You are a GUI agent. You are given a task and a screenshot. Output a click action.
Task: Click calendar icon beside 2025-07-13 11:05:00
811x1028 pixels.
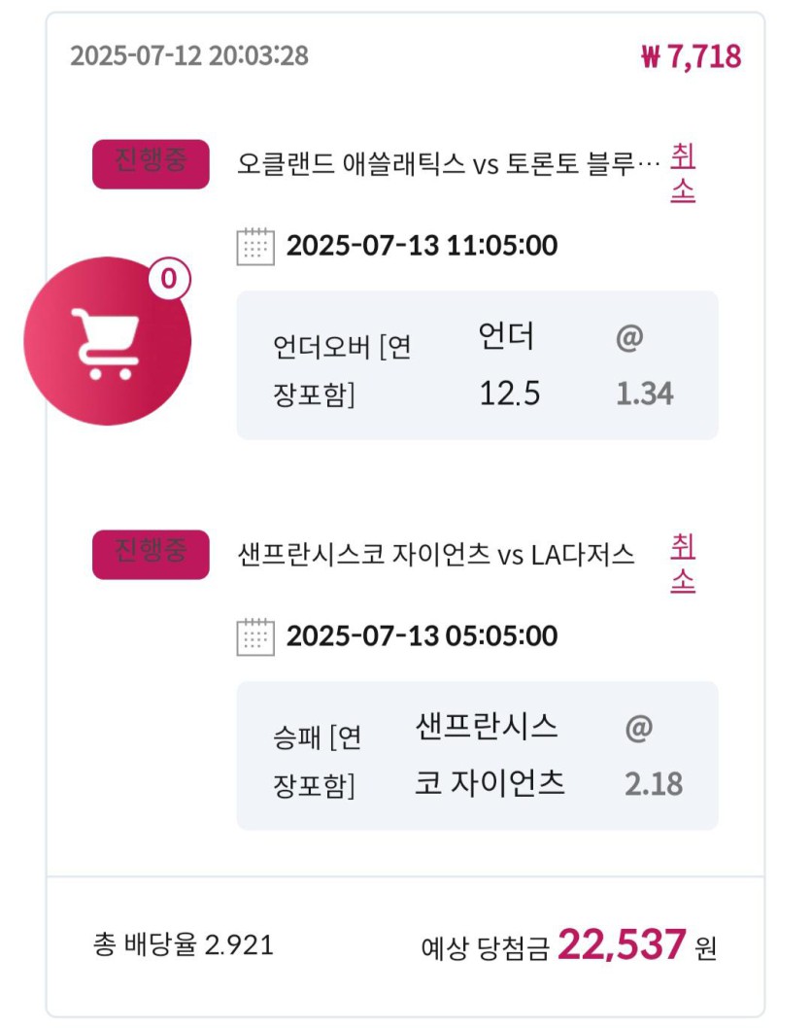(255, 247)
